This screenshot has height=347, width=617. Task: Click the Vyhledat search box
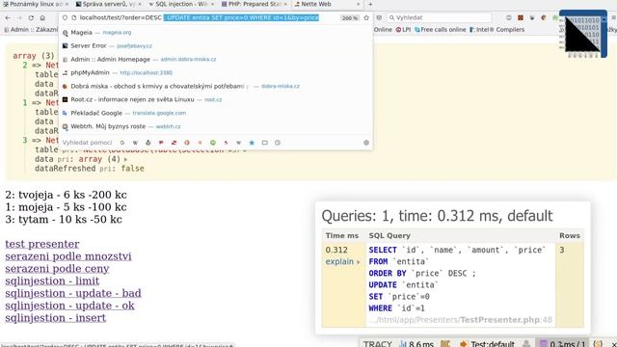coord(439,17)
